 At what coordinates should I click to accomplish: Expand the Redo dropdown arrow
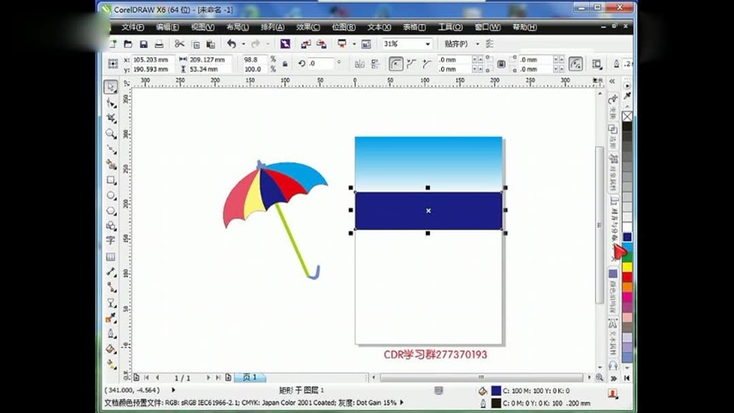(x=267, y=43)
